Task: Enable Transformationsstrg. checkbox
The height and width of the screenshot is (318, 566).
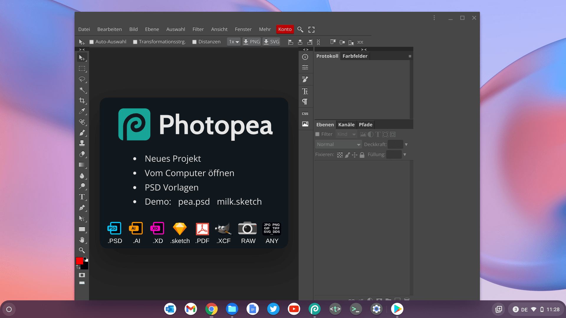Action: 135,42
